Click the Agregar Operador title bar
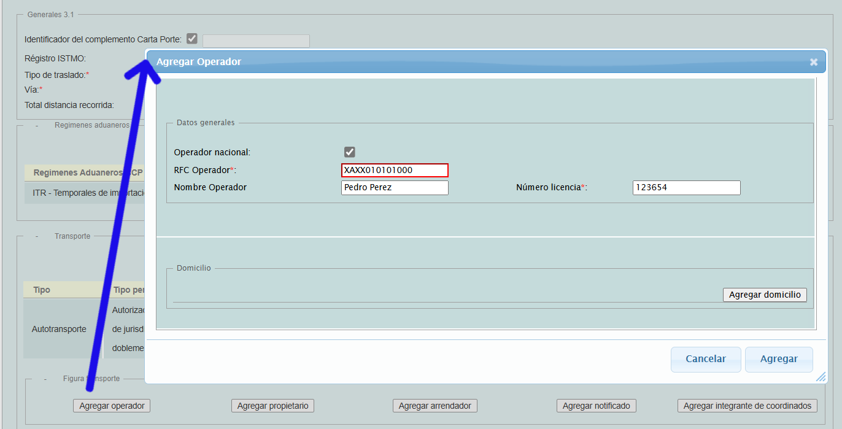Viewport: 842px width, 429px height. [x=430, y=62]
